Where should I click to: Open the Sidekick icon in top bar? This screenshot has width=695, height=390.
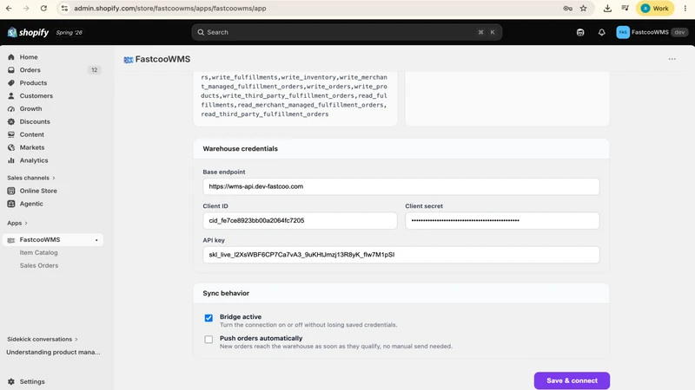[580, 32]
